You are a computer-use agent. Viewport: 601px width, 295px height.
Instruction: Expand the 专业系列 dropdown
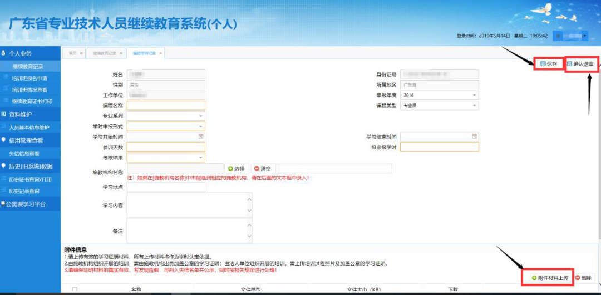tap(201, 116)
